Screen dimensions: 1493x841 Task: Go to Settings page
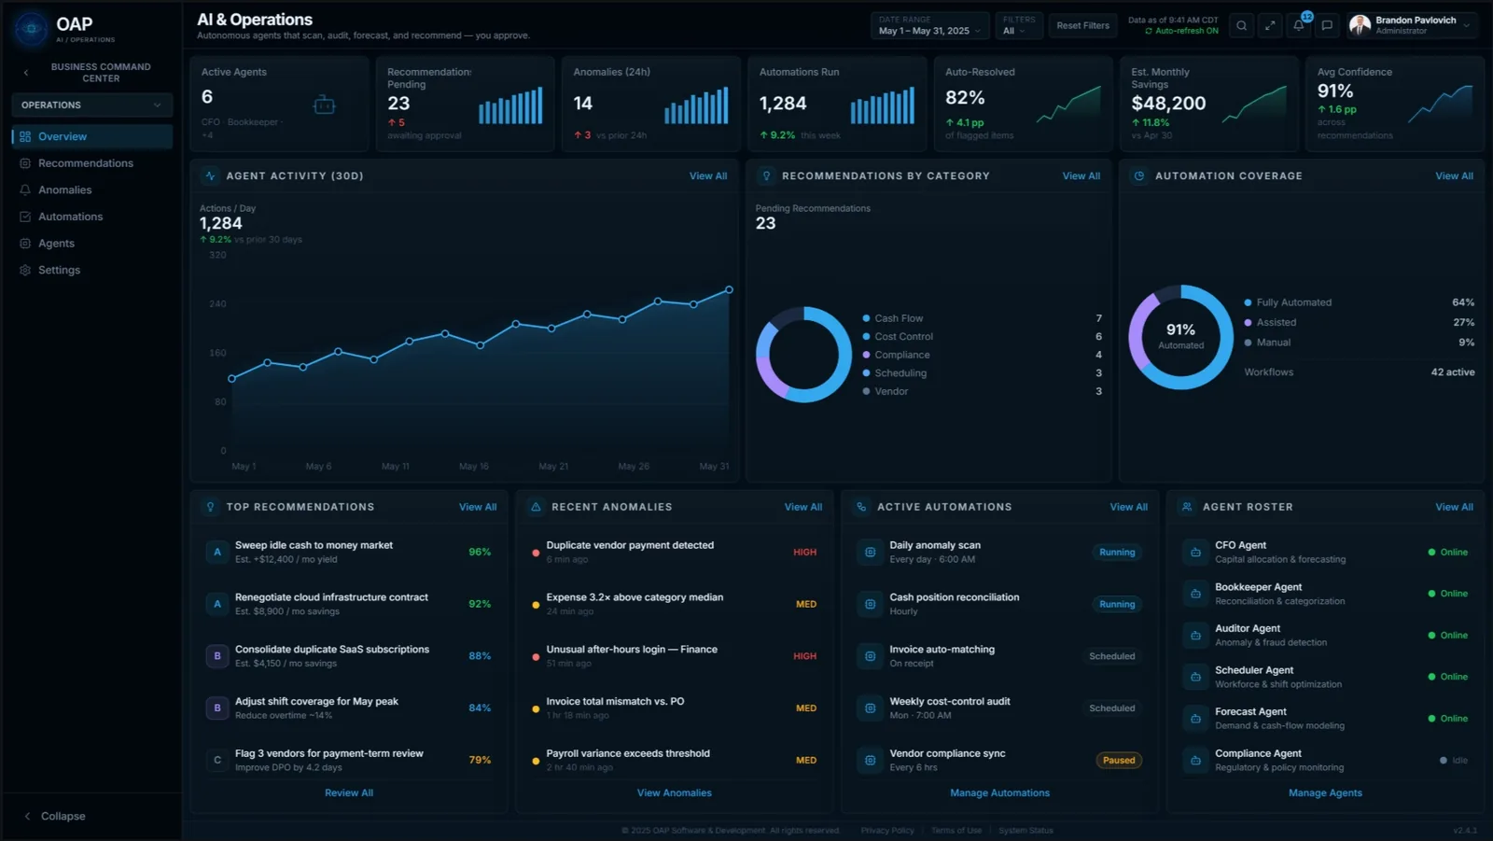coord(91,270)
